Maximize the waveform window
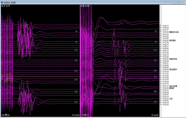Viewport: 186px width, 118px height. (179, 2)
